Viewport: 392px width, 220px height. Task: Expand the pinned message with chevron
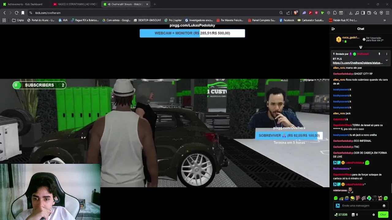pyautogui.click(x=386, y=60)
